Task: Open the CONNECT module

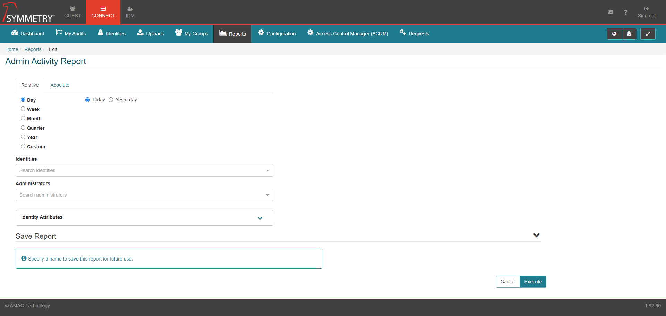Action: [x=103, y=12]
